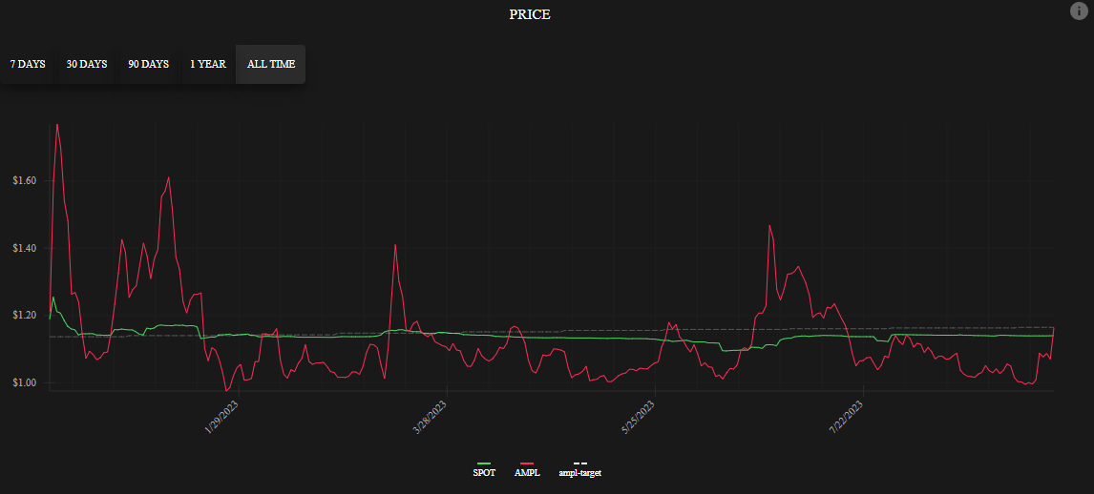Open the info icon beside PRICE chart
The width and height of the screenshot is (1094, 494).
coord(1079,10)
